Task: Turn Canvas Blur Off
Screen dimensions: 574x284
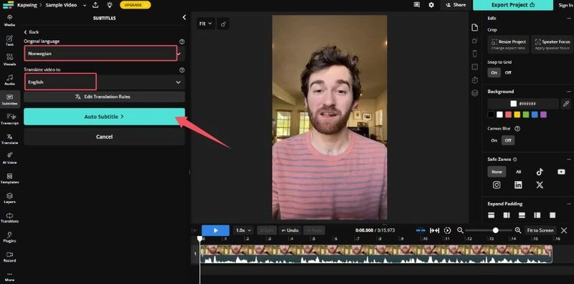Action: click(x=508, y=140)
